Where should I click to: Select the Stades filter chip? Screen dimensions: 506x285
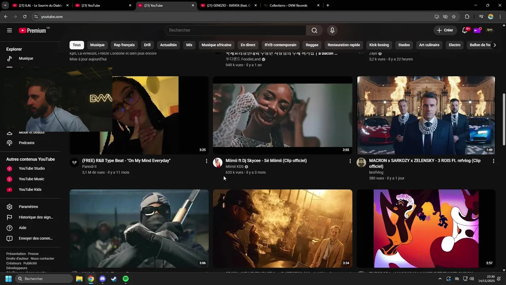pos(404,45)
